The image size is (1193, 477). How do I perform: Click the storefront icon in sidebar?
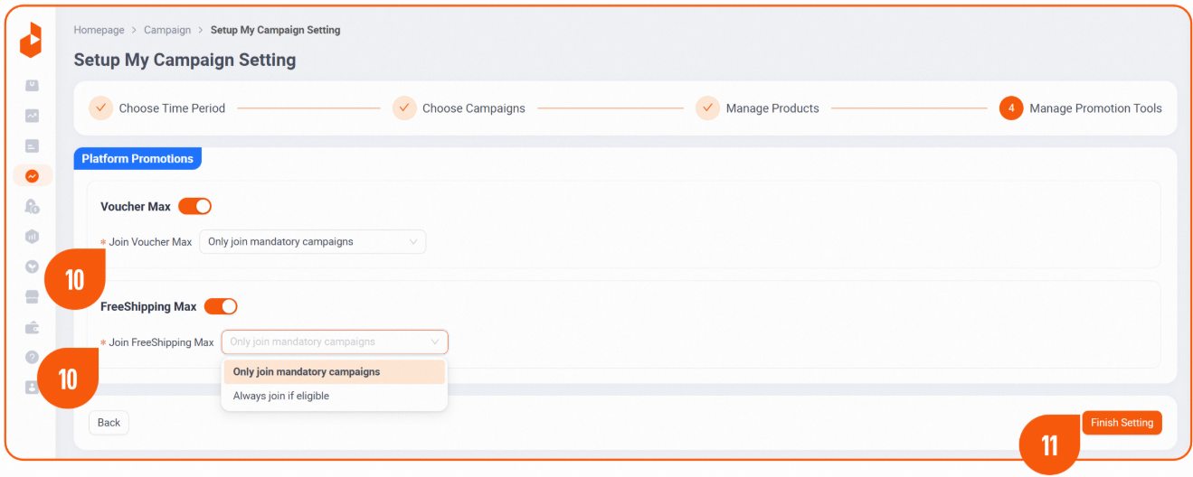point(32,297)
